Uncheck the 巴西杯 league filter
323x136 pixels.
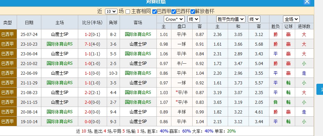(173, 12)
